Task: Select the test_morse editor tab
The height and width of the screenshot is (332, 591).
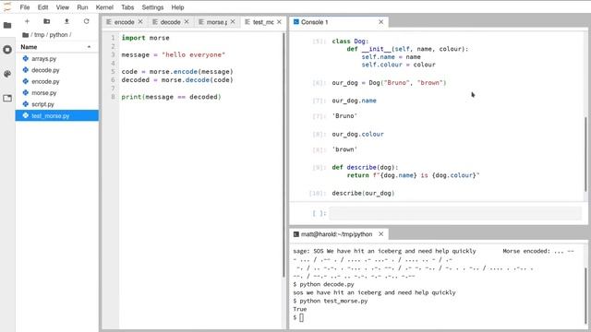Action: pos(263,22)
